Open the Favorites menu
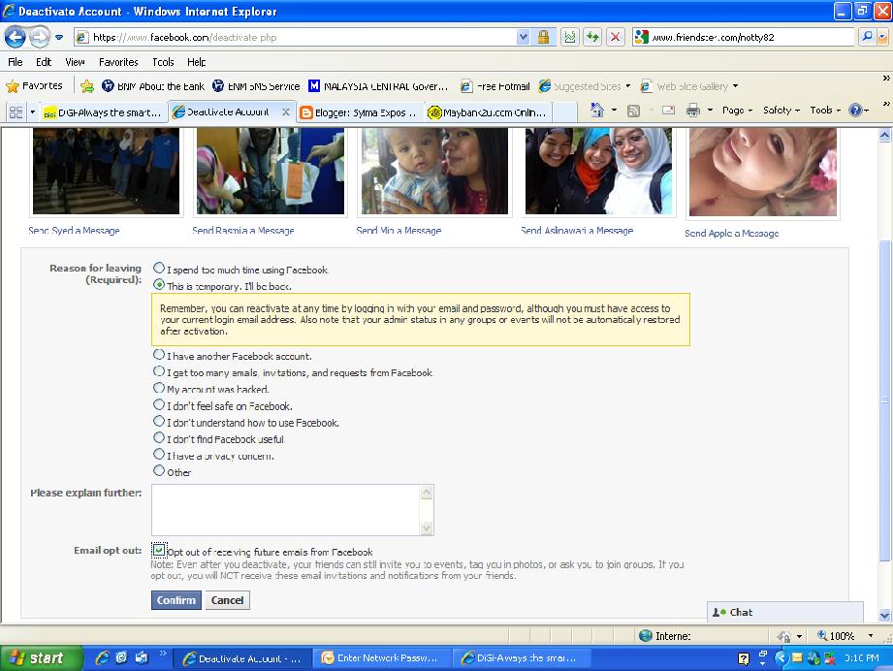Image resolution: width=893 pixels, height=671 pixels. coord(118,62)
